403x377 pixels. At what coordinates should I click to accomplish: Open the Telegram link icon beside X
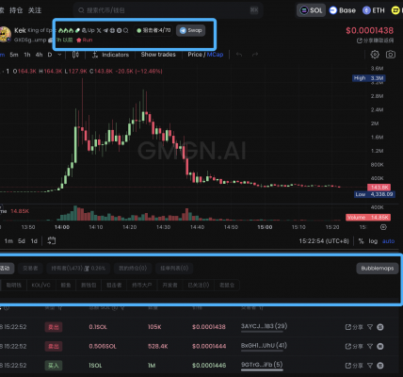(105, 30)
